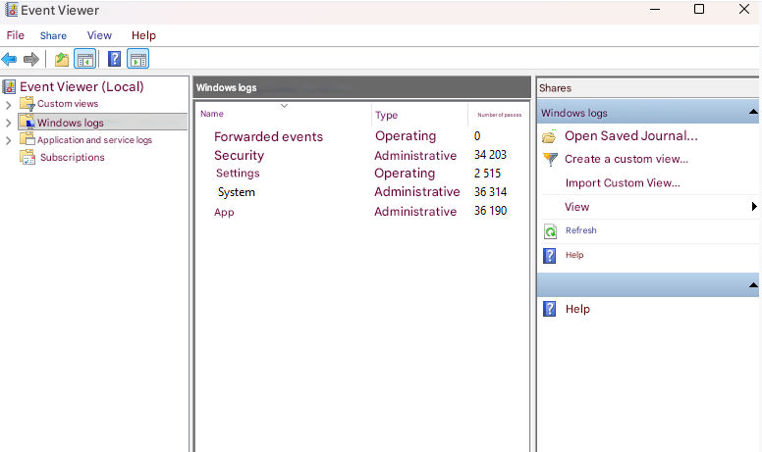Click the Windows logs actions section header

tap(647, 113)
